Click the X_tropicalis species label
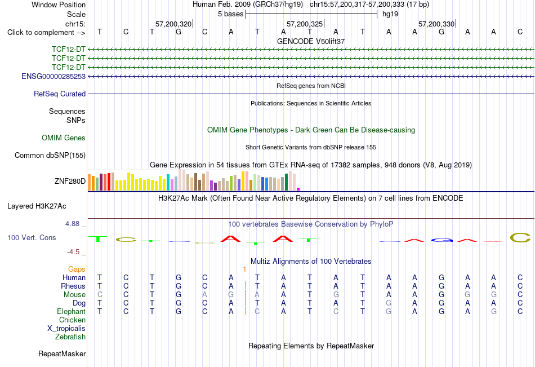This screenshot has height=367, width=535. [66, 329]
